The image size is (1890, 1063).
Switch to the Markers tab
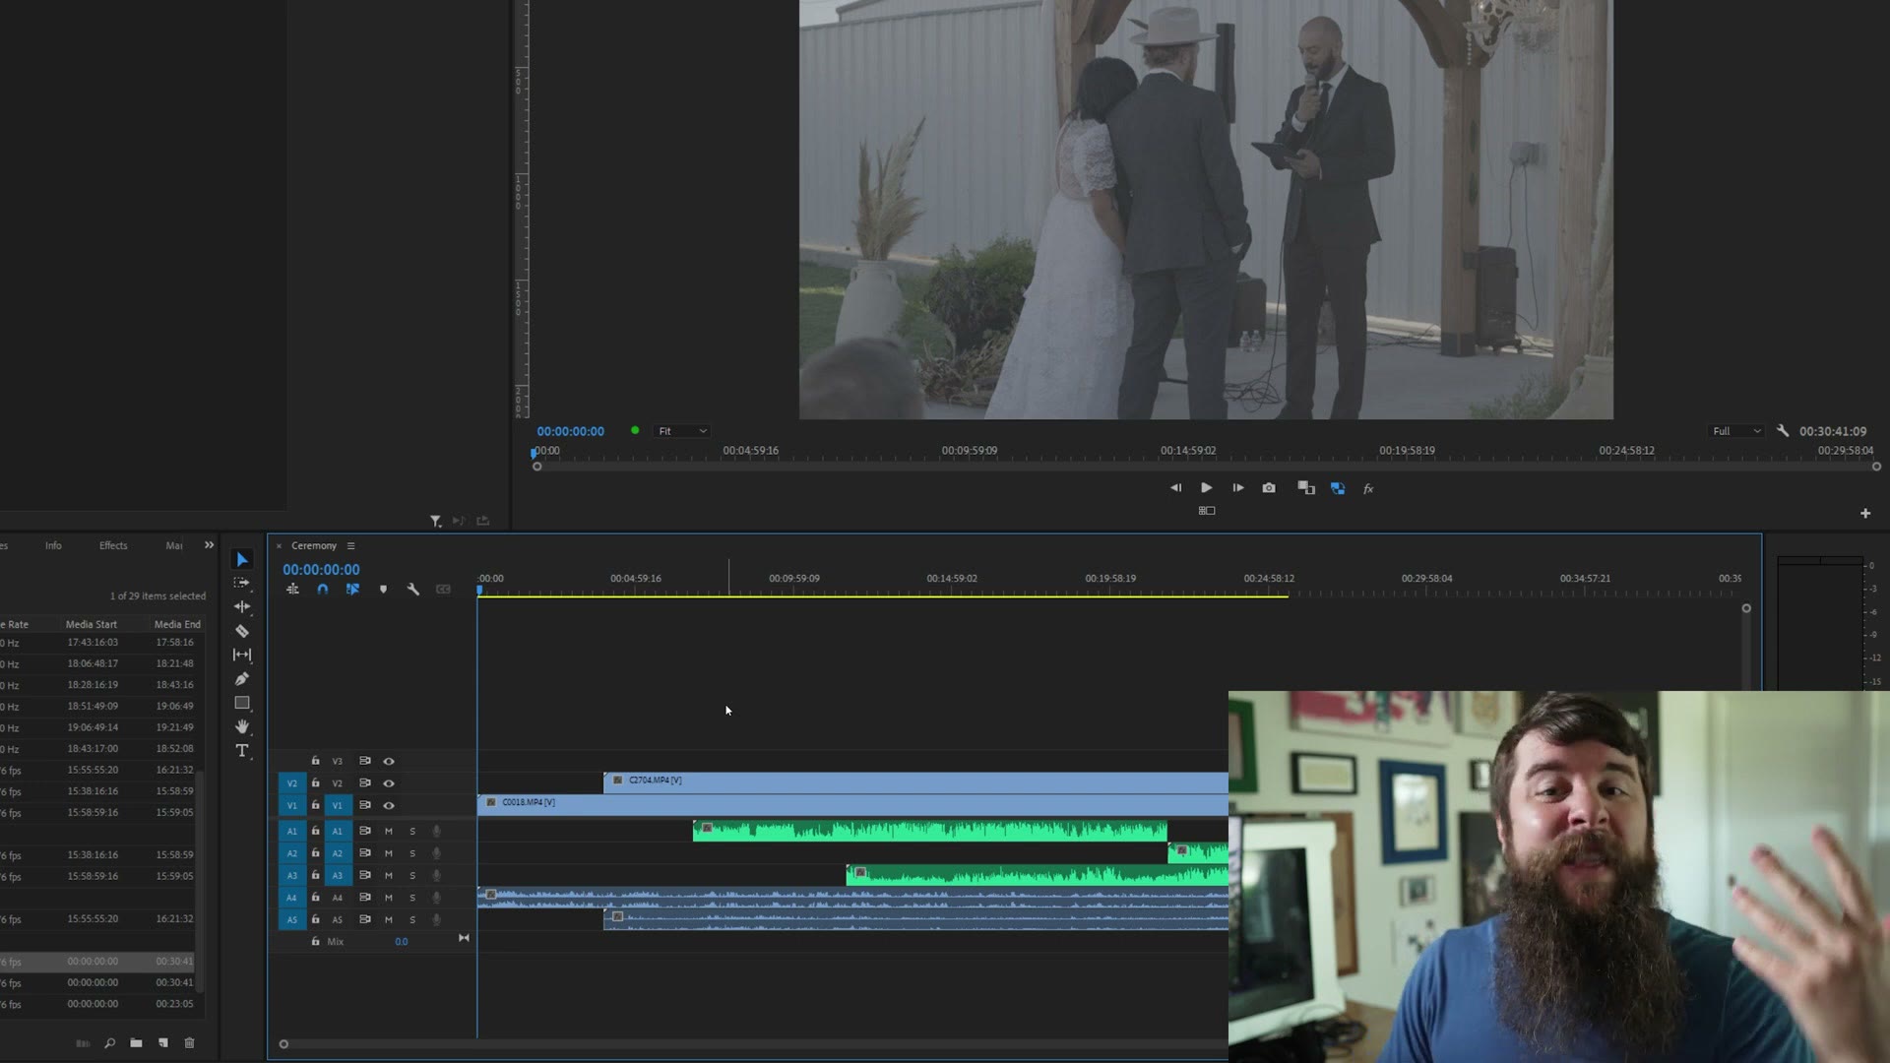pos(174,545)
